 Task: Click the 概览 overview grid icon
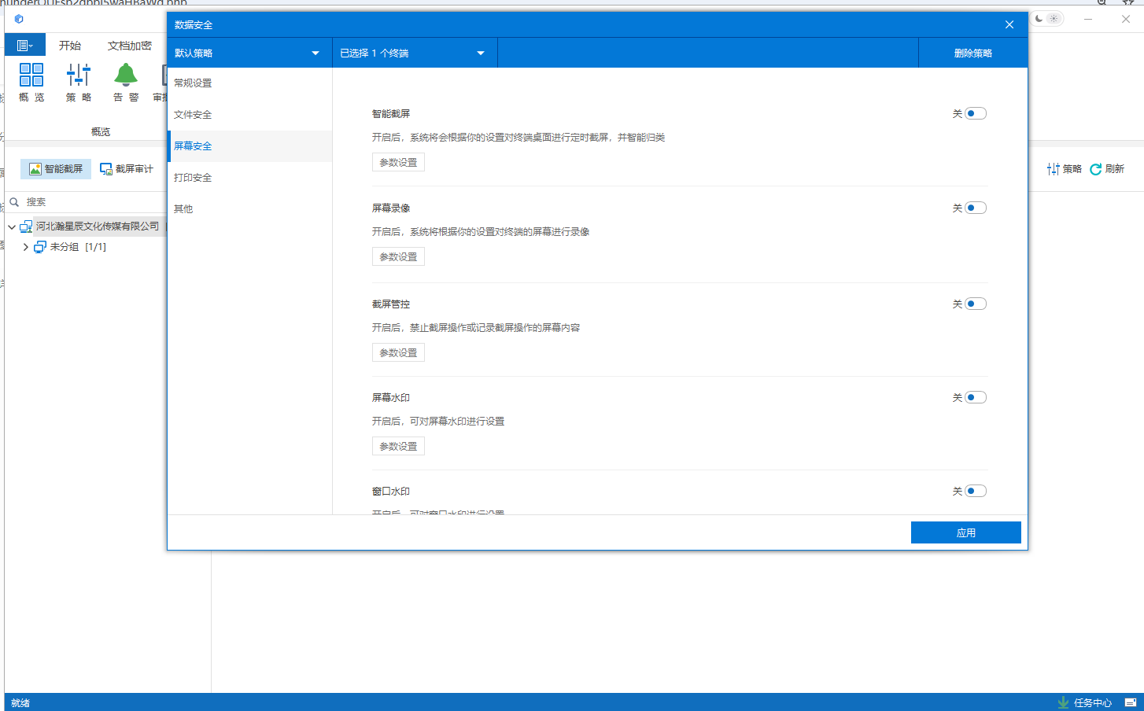coord(31,76)
